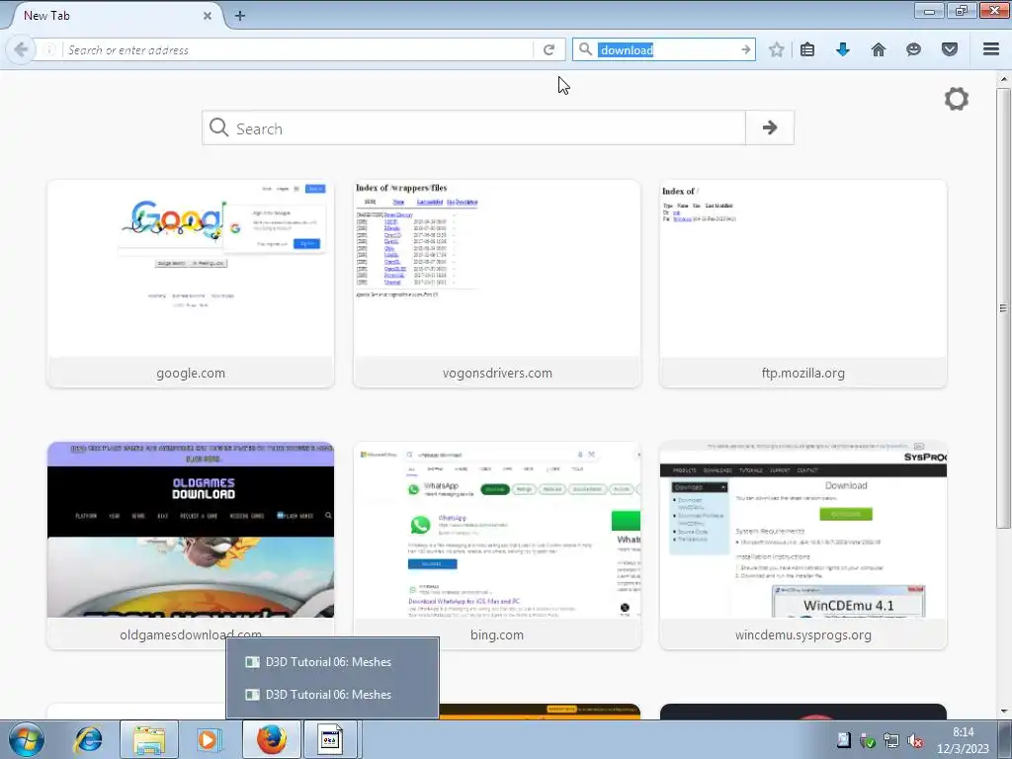Open the wincdemu.sysprogs.org tile

point(802,546)
